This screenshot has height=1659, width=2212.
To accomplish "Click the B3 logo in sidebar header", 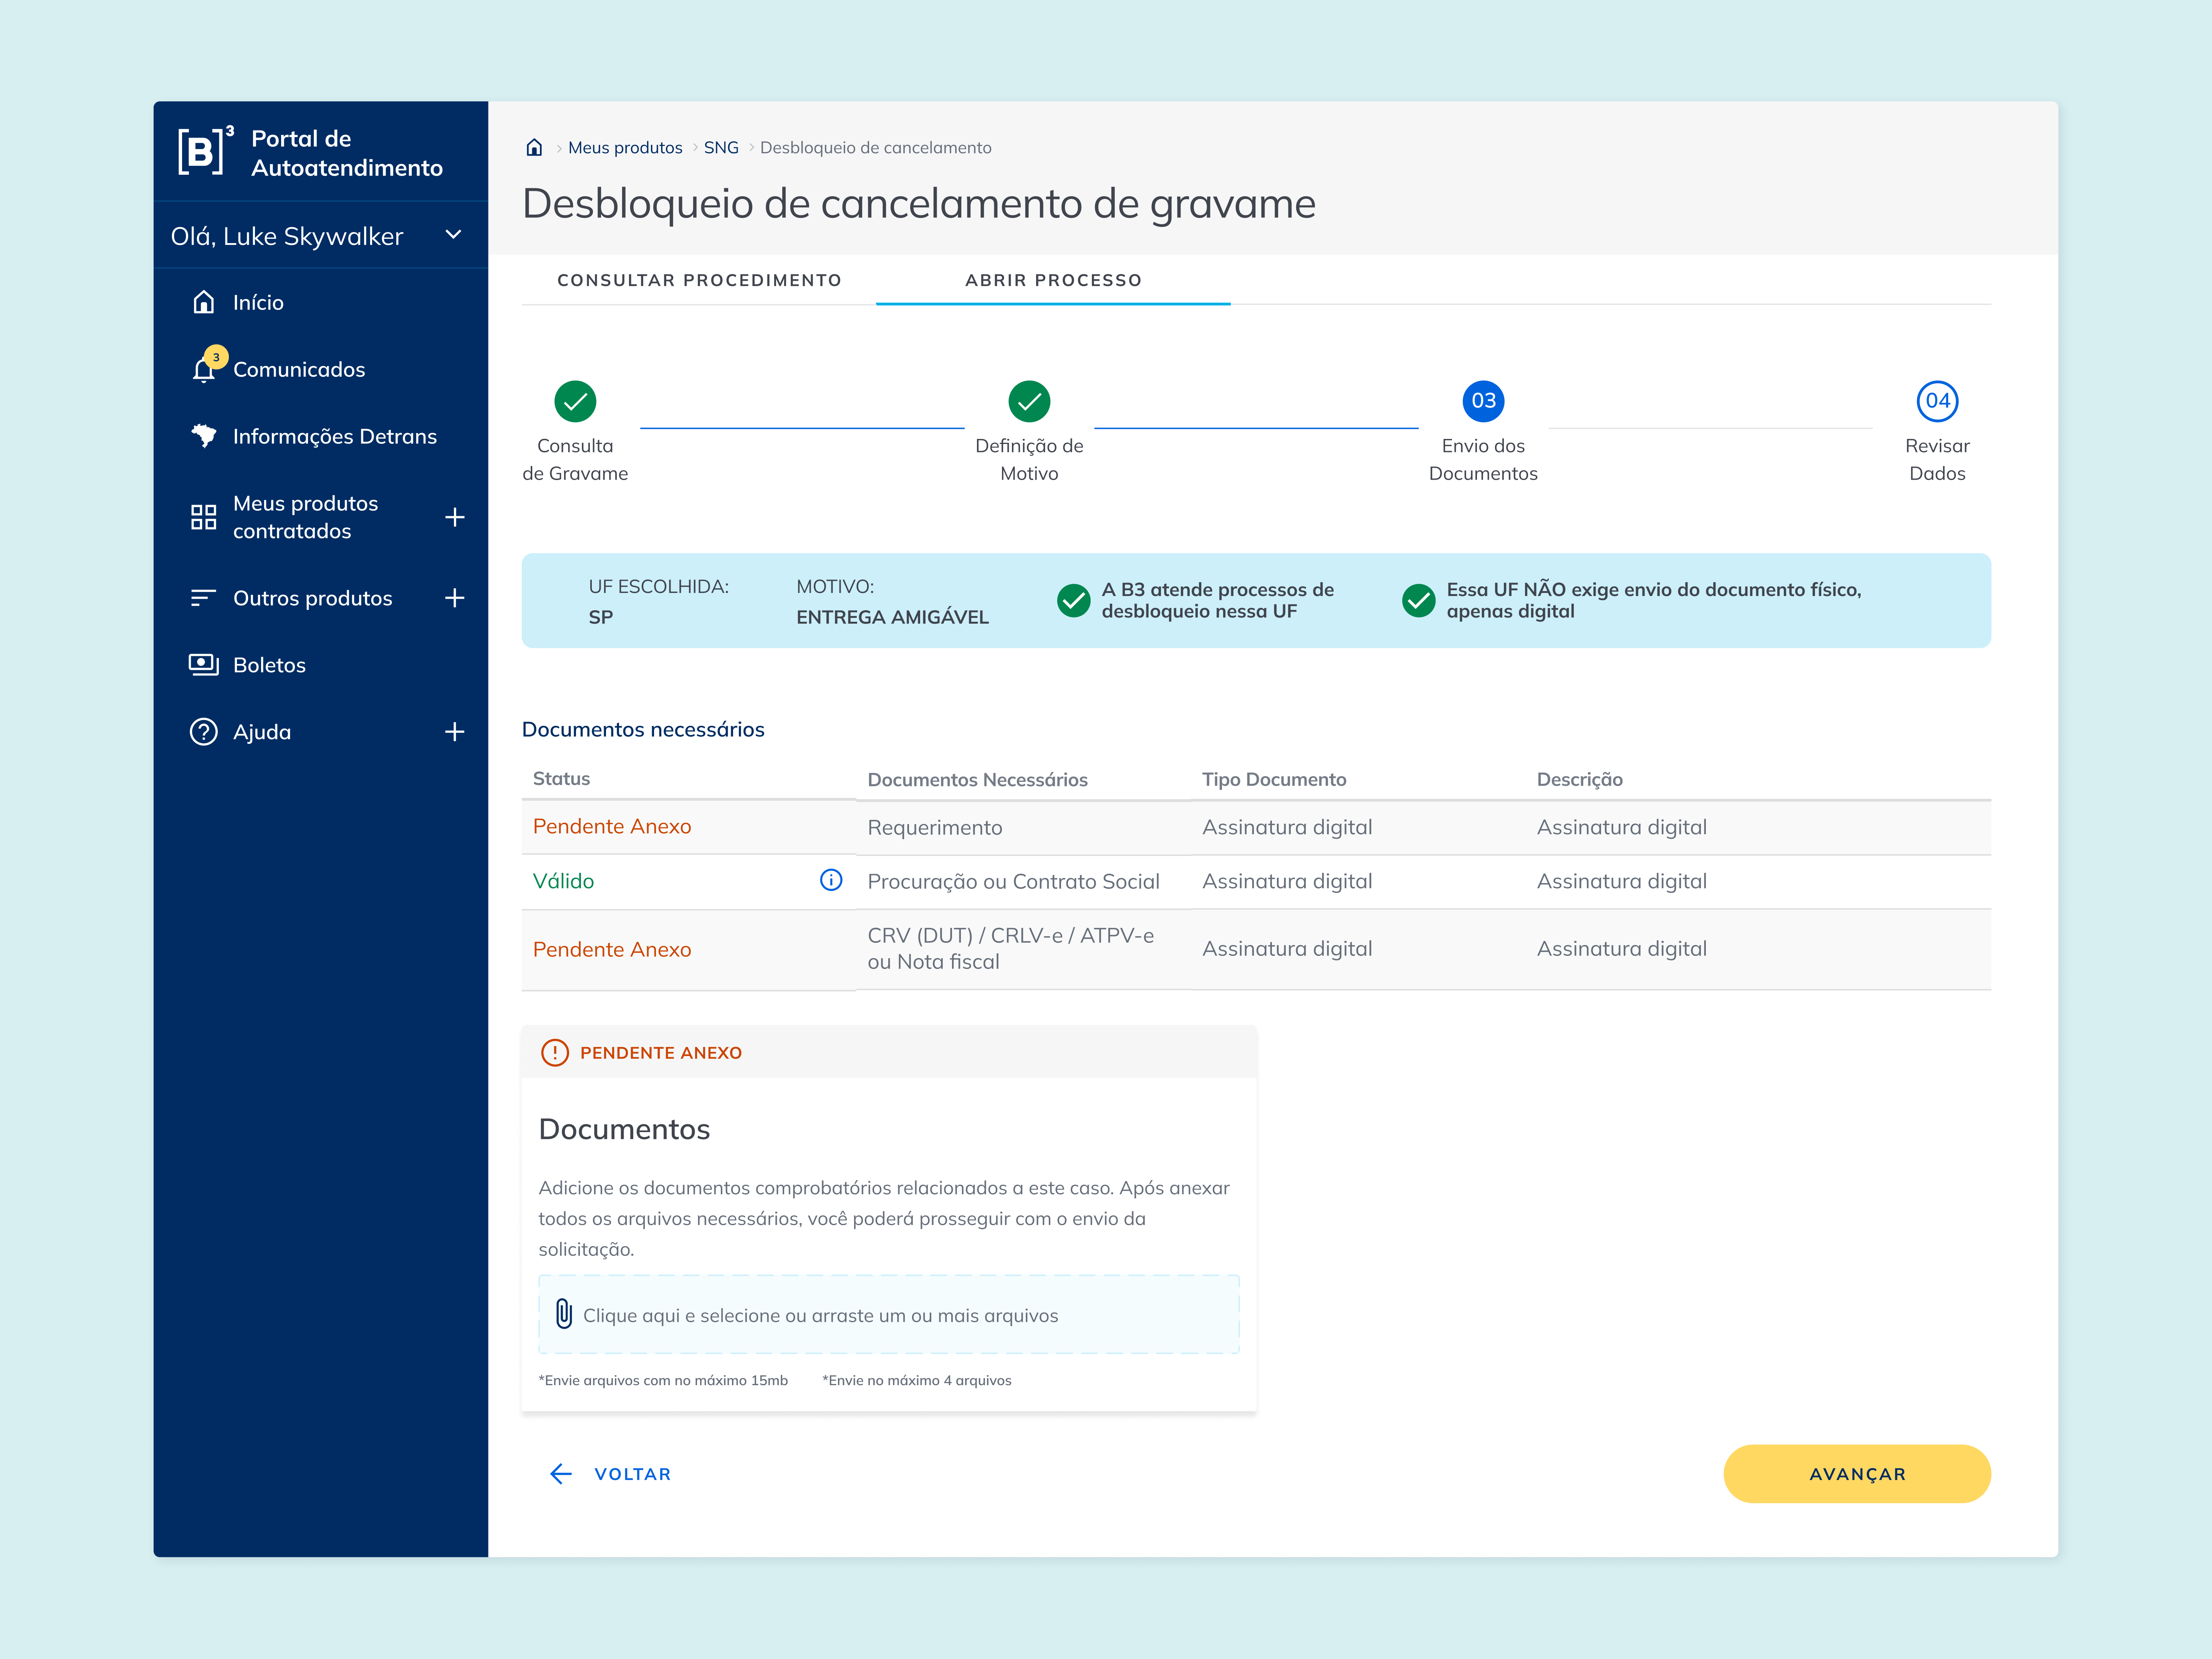I will 205,151.
